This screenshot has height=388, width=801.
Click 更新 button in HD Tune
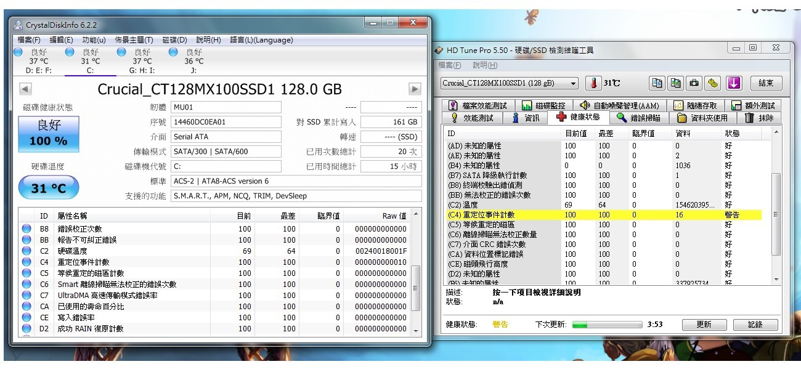[703, 324]
